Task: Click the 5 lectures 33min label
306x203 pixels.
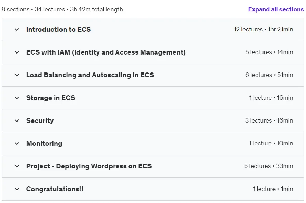Action: tap(269, 166)
